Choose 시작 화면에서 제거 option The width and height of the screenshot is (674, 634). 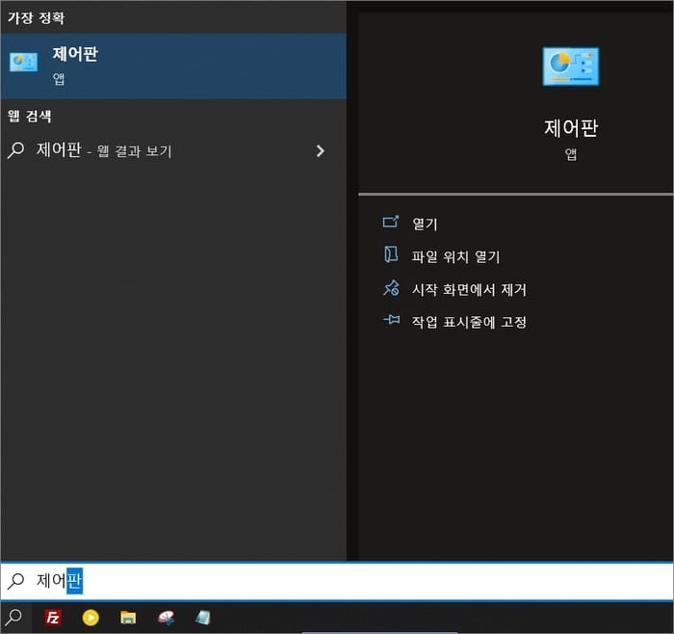[x=469, y=289]
